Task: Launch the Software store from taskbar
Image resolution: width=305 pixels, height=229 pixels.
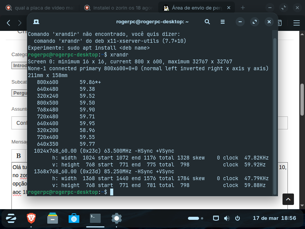Action: click(74, 218)
